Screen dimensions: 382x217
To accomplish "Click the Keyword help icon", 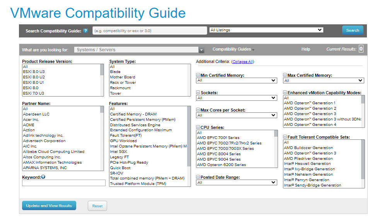I will [x=43, y=177].
